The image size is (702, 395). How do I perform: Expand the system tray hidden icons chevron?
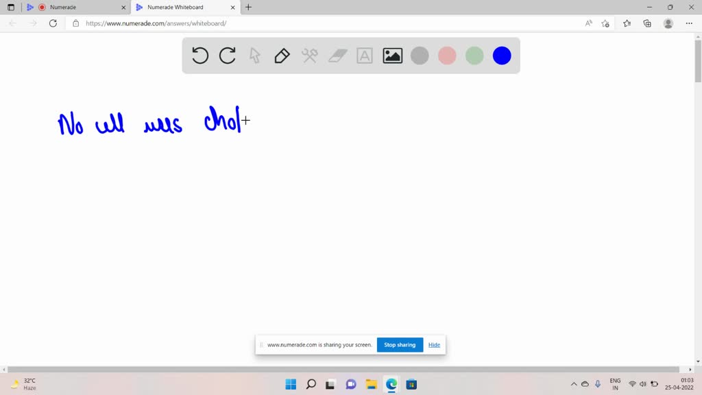(574, 384)
